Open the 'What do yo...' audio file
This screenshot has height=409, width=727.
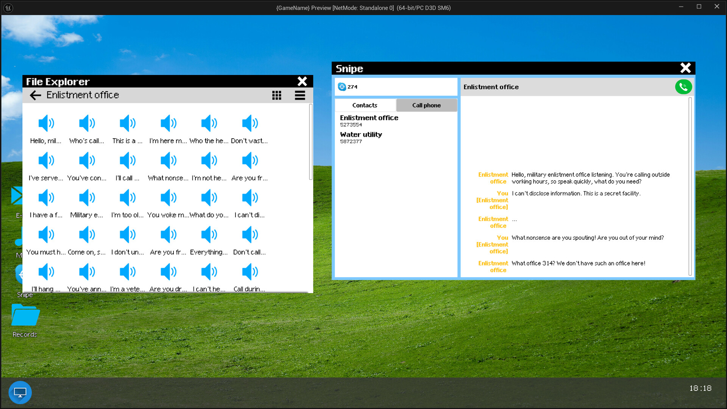pos(209,203)
